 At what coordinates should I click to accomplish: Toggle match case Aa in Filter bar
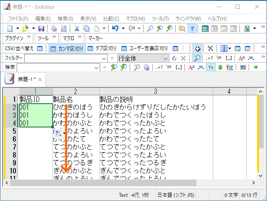pyautogui.click(x=241, y=58)
